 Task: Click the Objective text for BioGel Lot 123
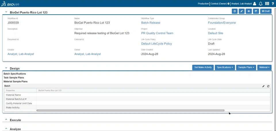click(102, 33)
